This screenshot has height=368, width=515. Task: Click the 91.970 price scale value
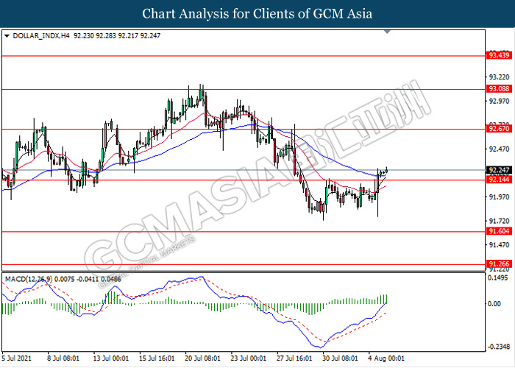tap(499, 197)
